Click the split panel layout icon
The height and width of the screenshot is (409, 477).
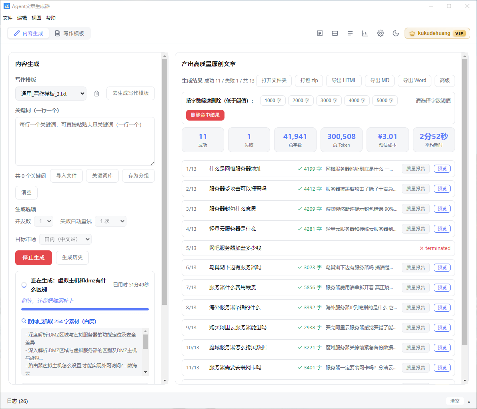tap(335, 33)
